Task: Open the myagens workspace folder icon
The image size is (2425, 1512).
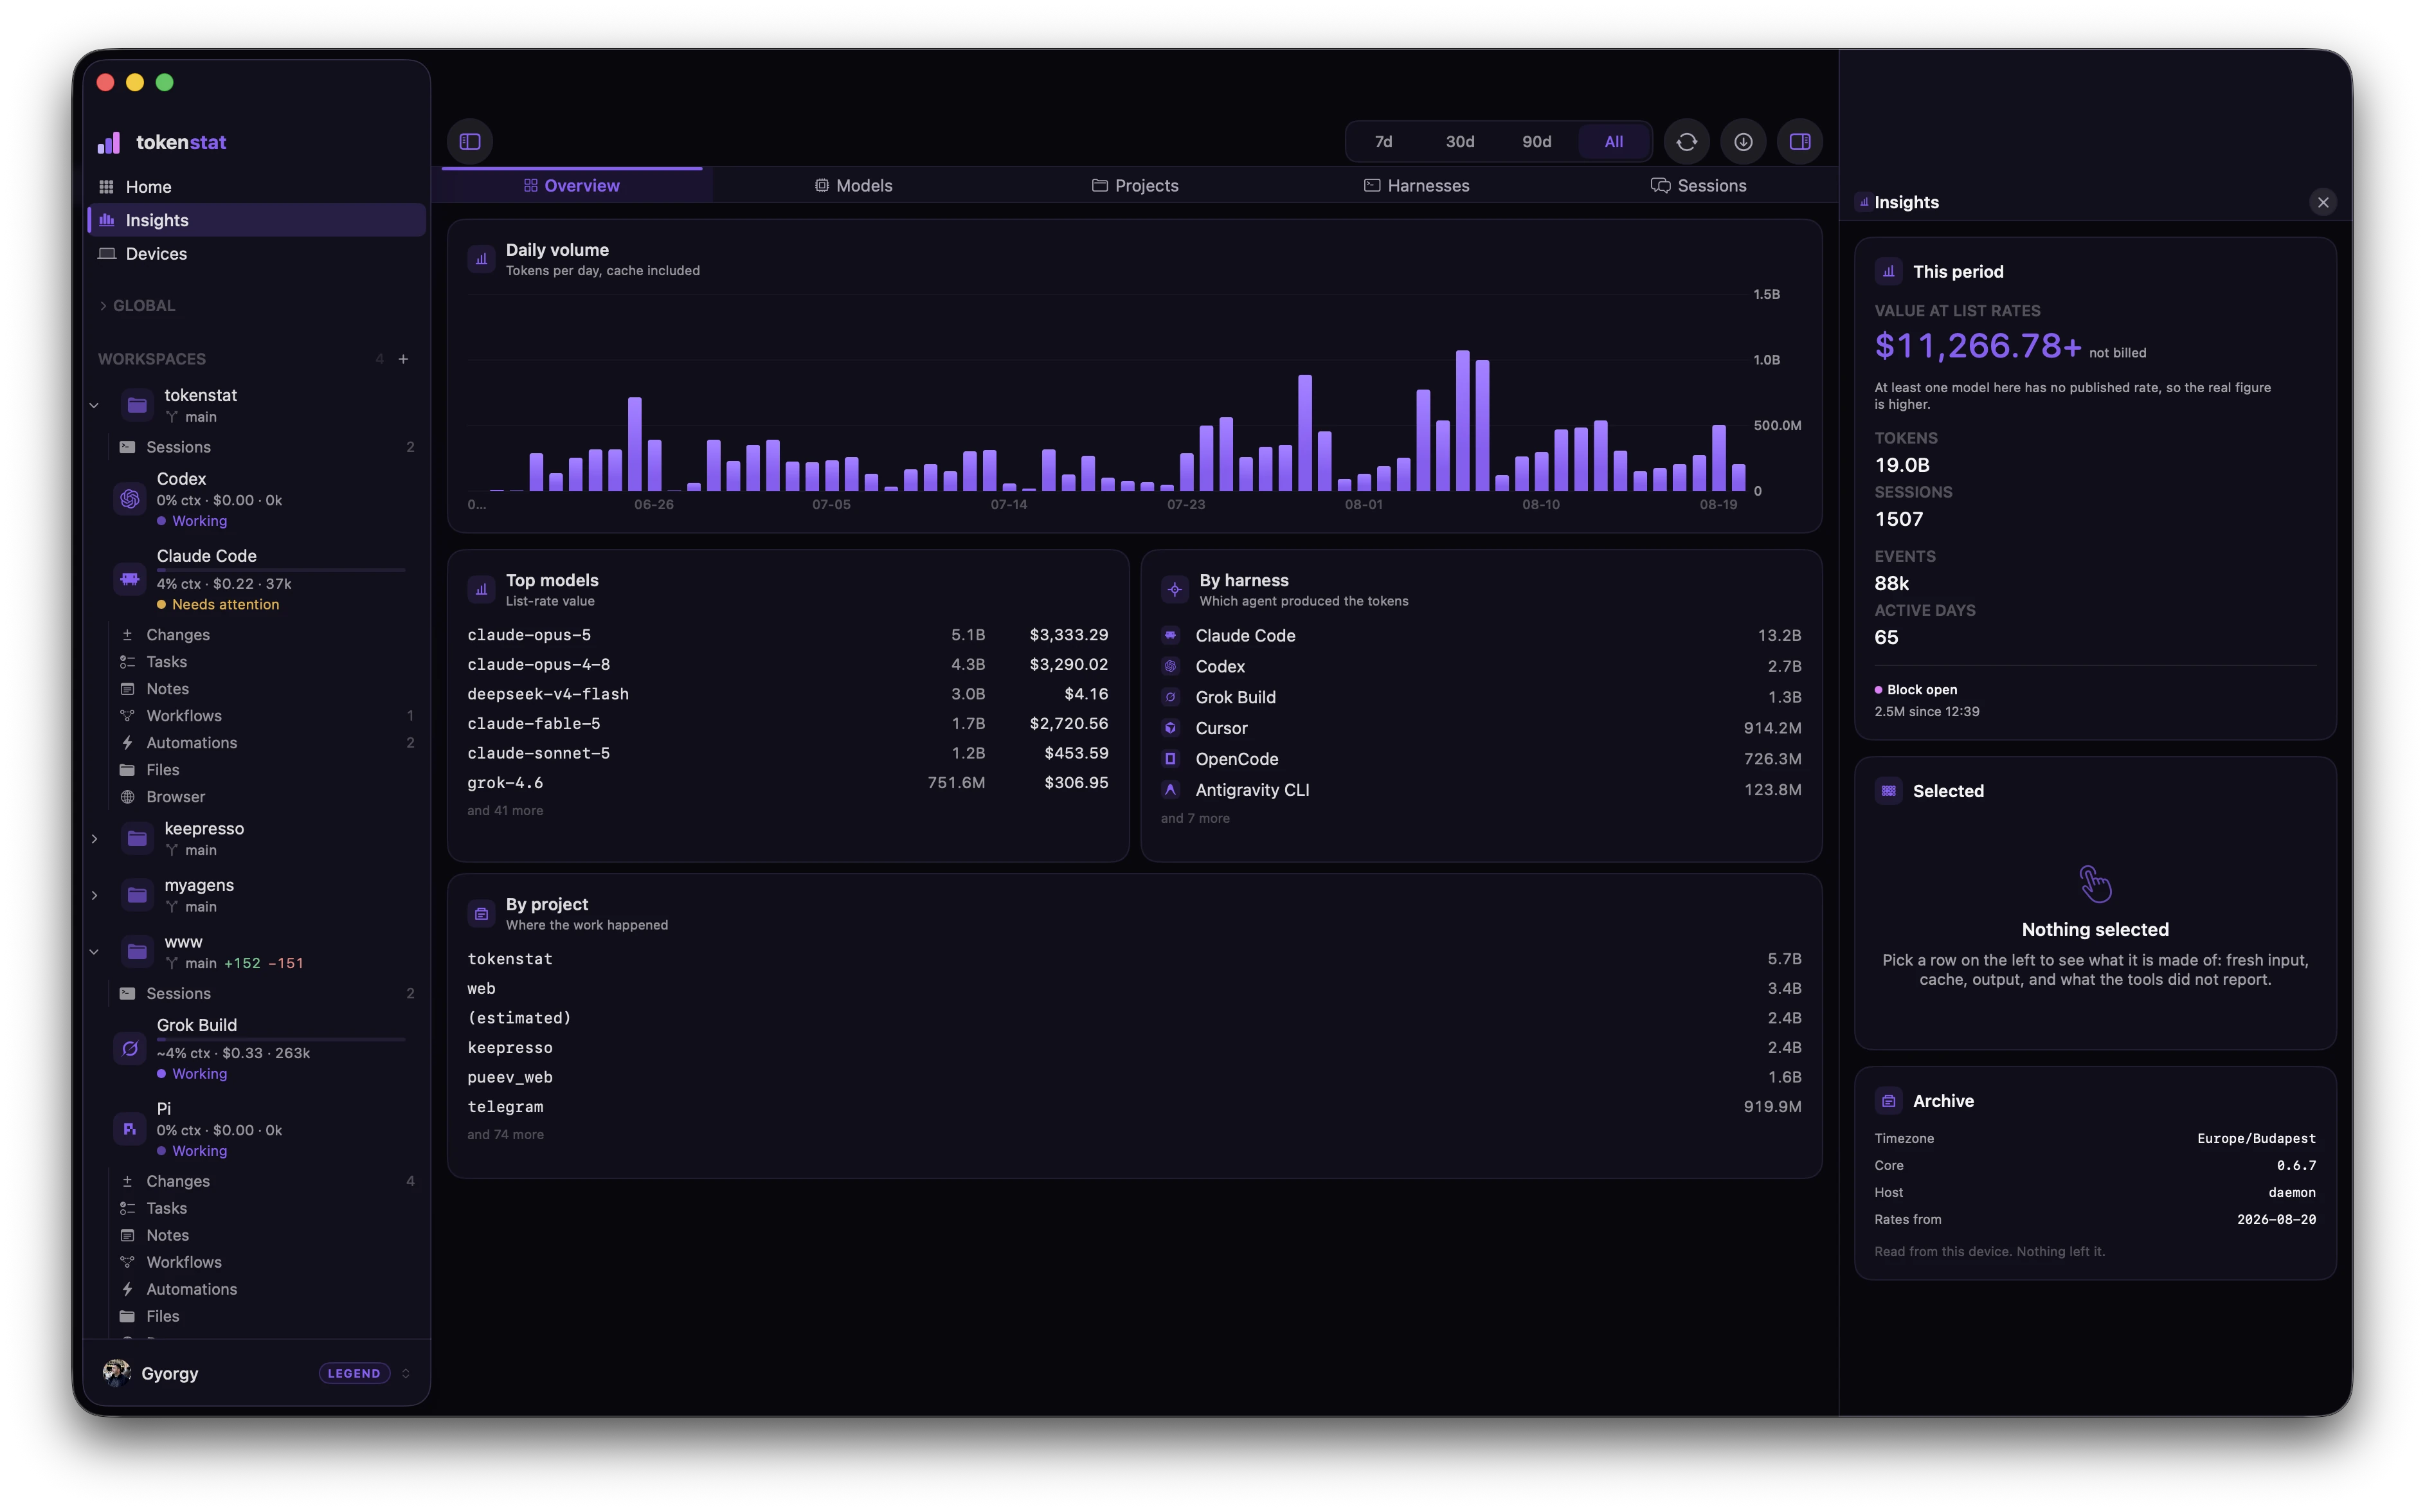Action: (x=137, y=895)
